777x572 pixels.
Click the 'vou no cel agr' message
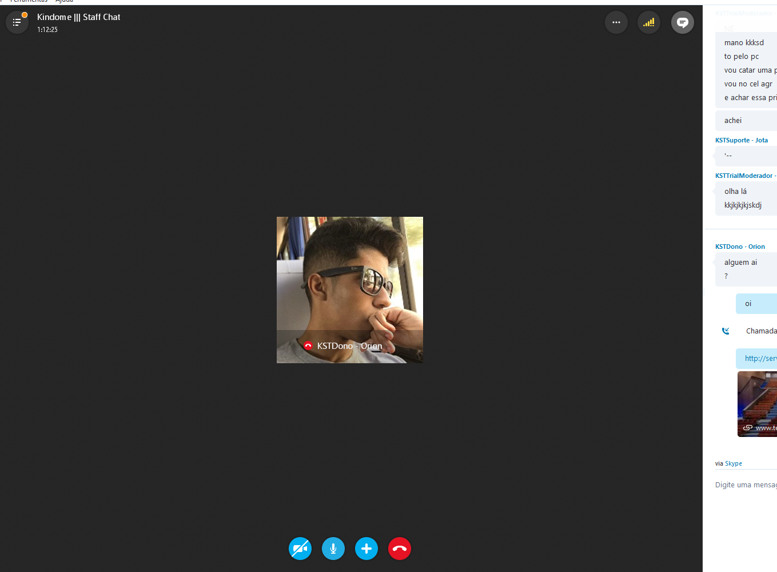click(748, 84)
